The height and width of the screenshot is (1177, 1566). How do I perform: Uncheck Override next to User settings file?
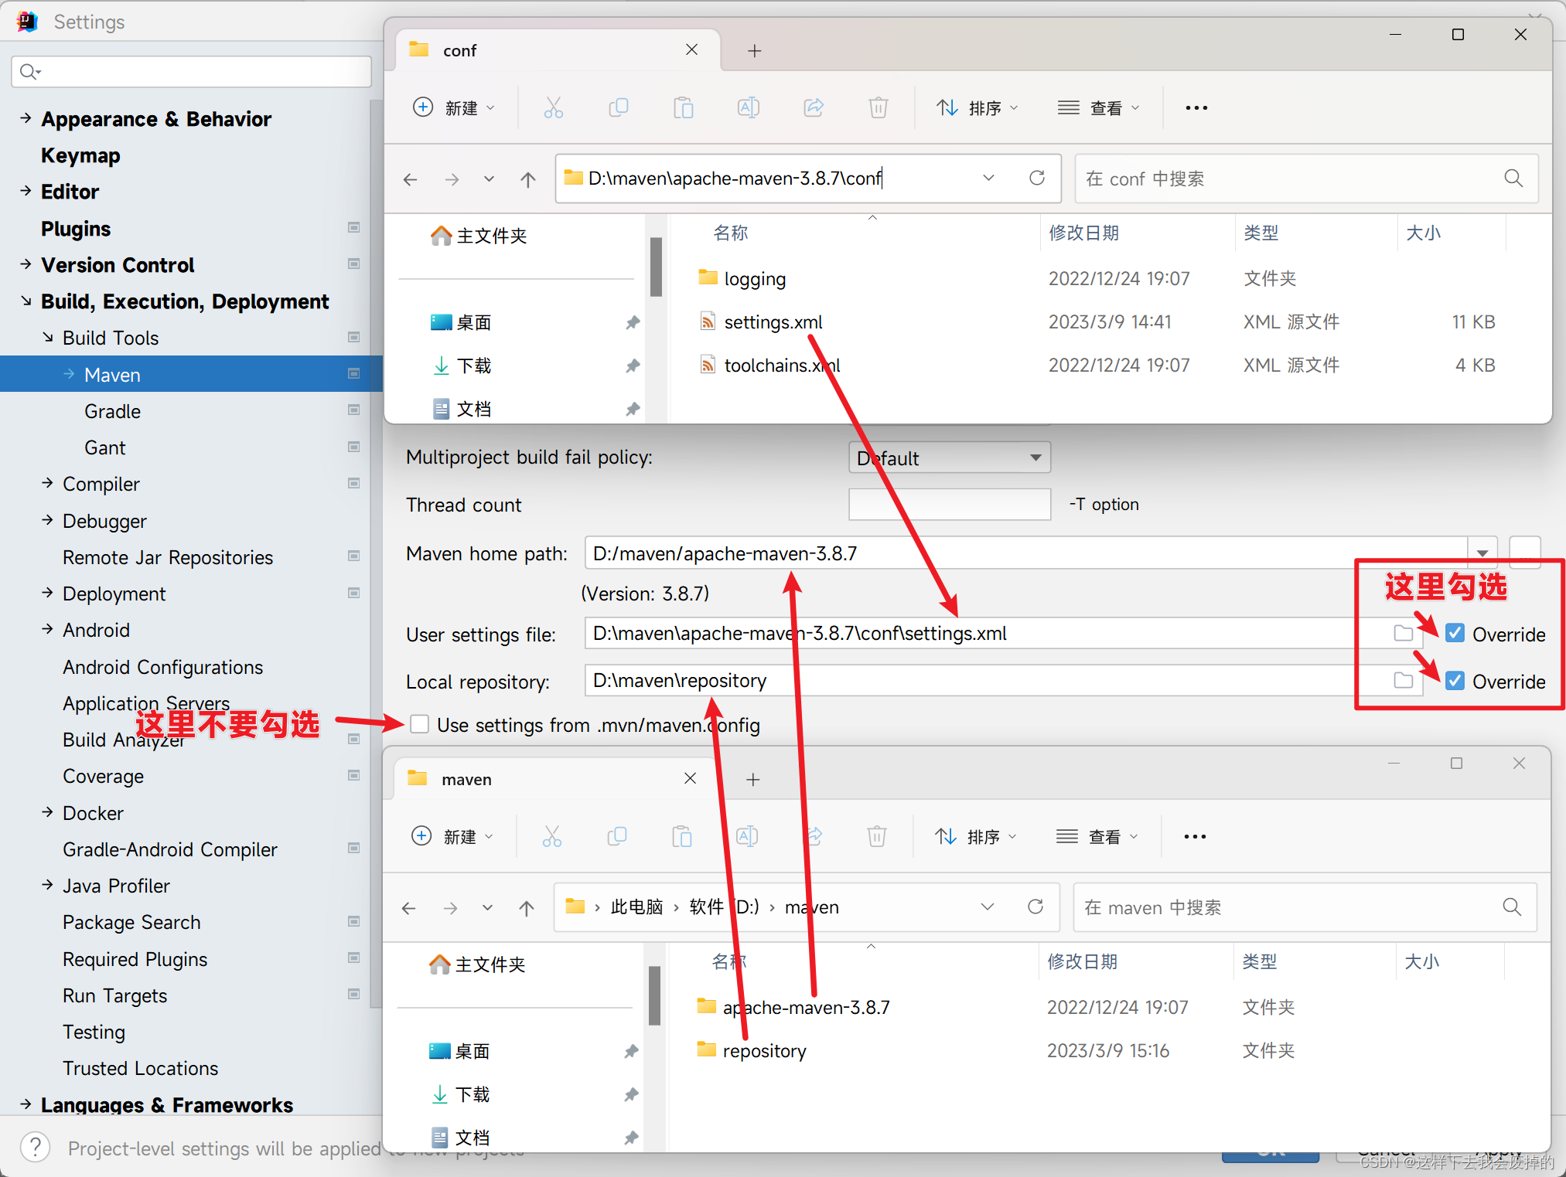pyautogui.click(x=1455, y=632)
